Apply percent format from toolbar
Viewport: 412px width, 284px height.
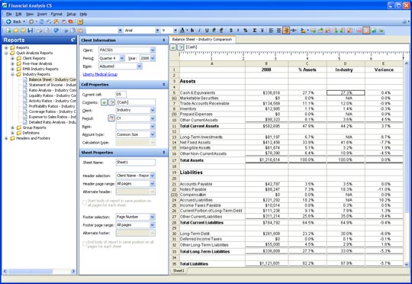click(x=245, y=31)
